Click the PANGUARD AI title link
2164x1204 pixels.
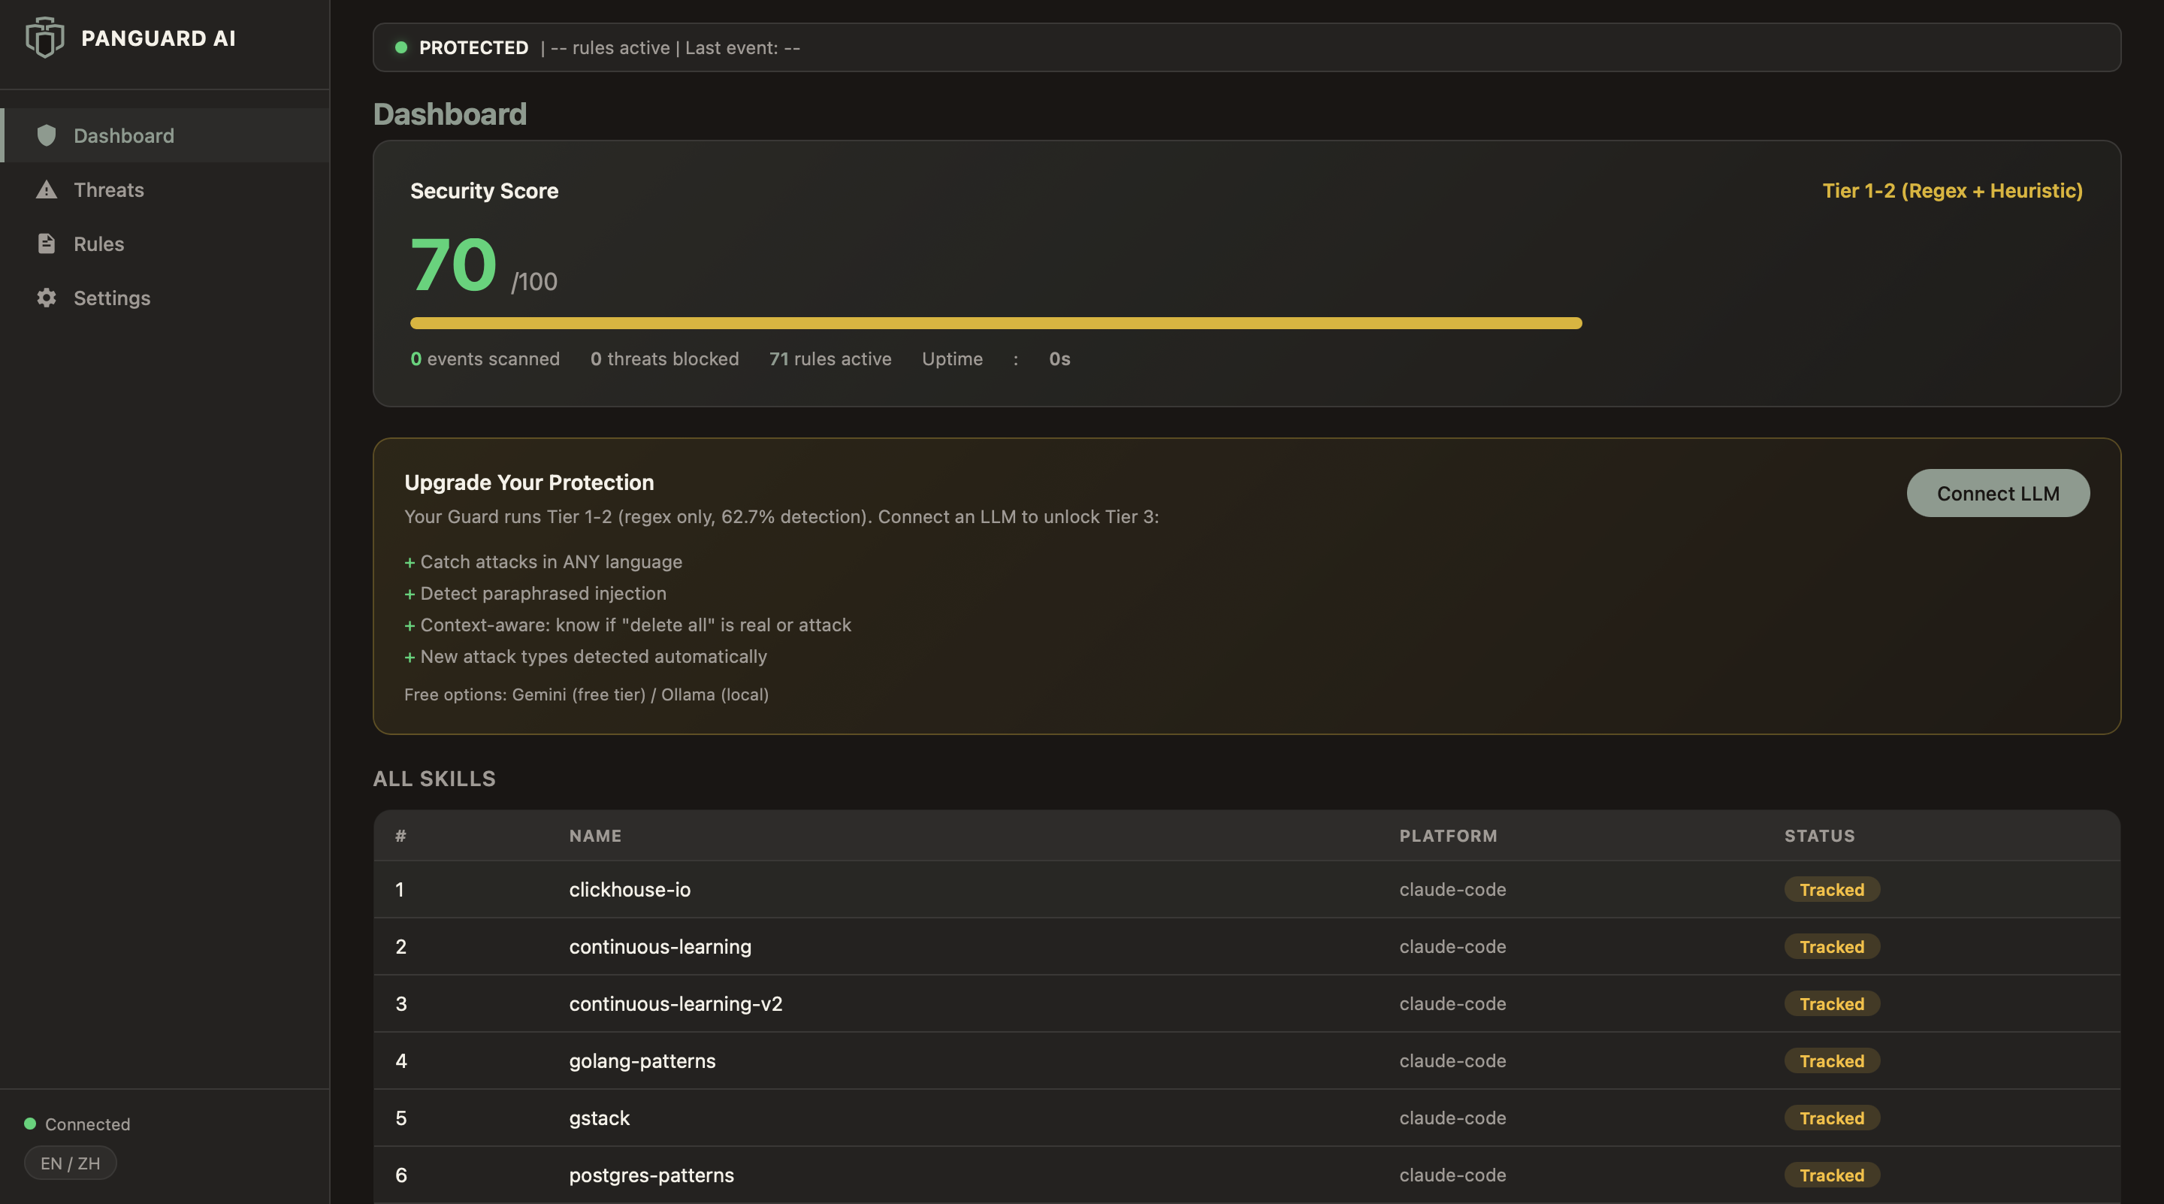(158, 37)
